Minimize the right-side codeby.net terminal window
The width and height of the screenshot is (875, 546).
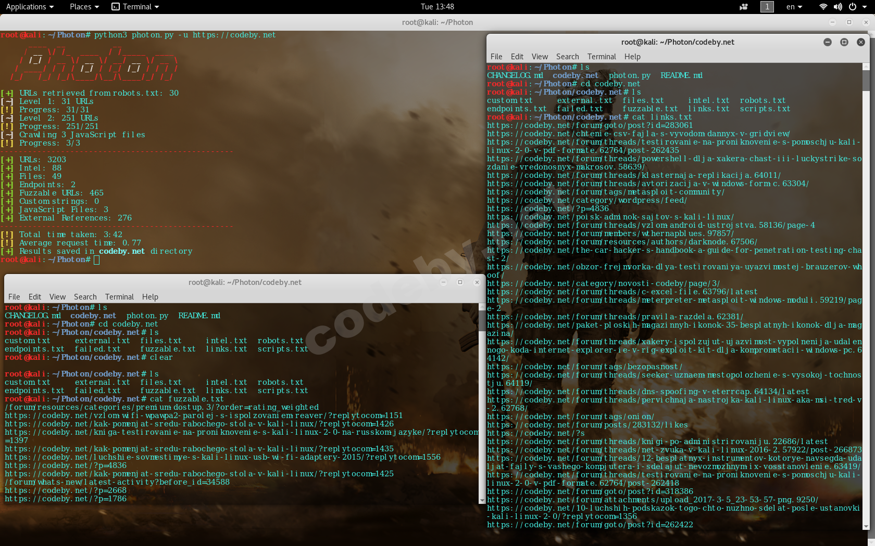point(828,42)
